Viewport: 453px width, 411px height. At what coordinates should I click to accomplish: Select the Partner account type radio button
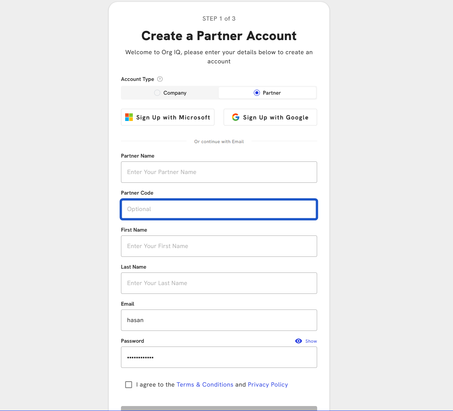[257, 93]
